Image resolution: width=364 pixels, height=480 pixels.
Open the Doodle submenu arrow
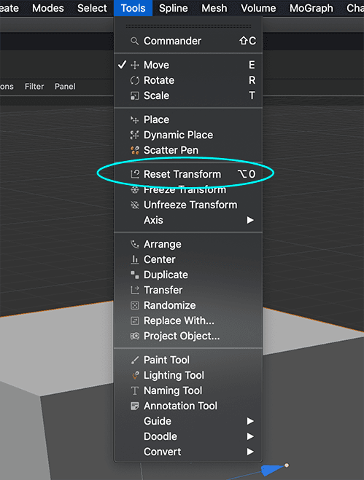pos(250,436)
